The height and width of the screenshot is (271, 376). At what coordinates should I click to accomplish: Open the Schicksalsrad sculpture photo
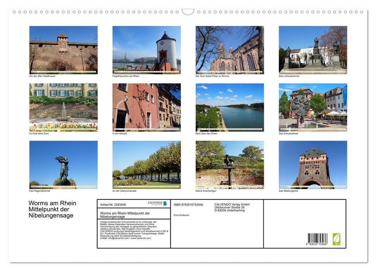pos(313,108)
